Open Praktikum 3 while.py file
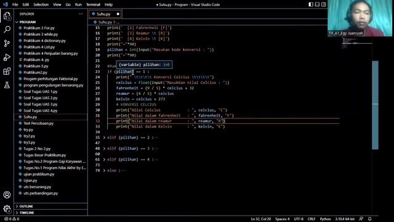The width and height of the screenshot is (394, 222). [x=41, y=35]
